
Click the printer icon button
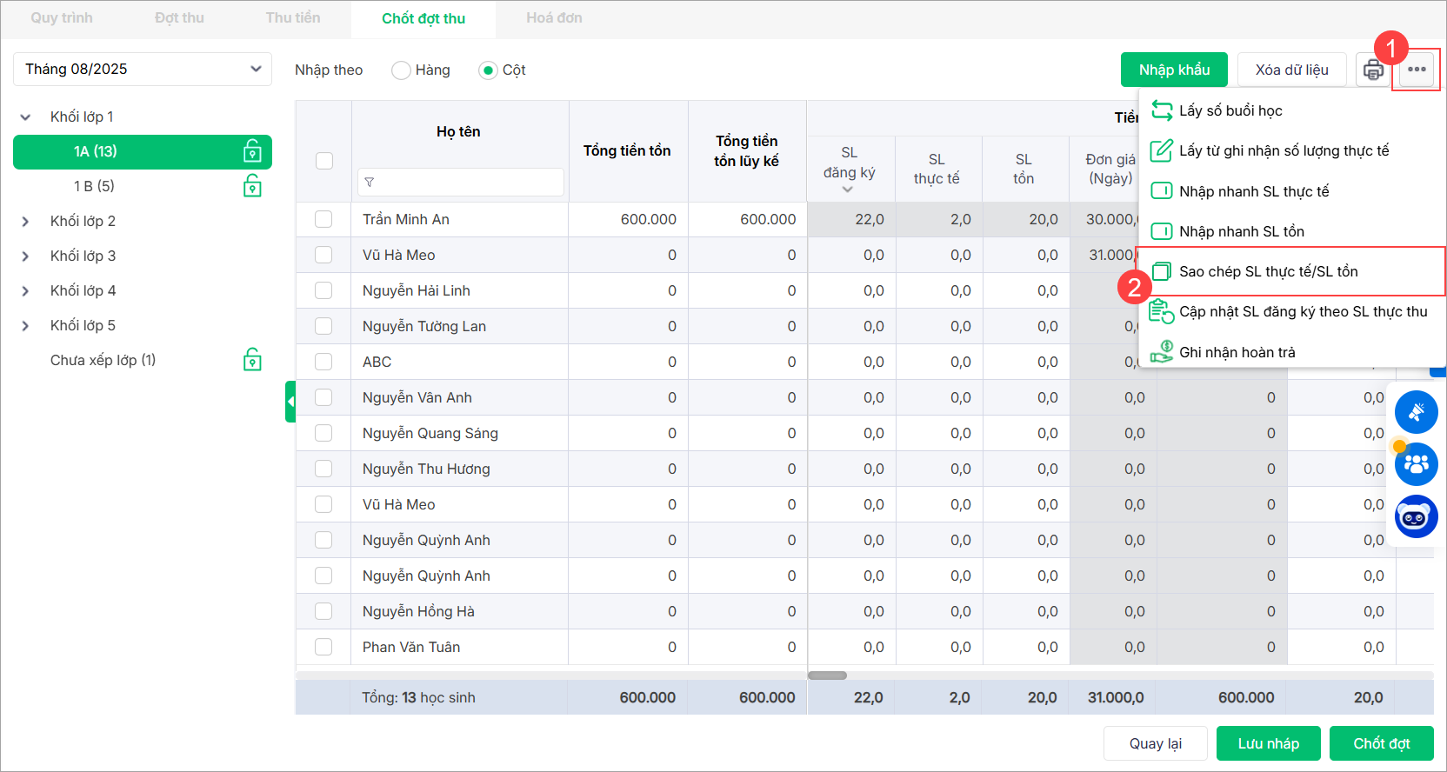tap(1373, 70)
